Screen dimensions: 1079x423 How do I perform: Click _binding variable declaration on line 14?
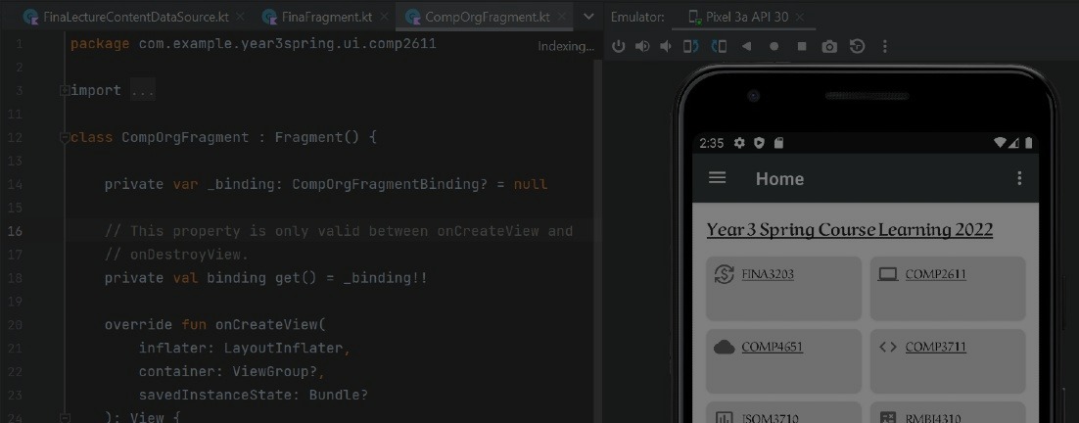[326, 184]
